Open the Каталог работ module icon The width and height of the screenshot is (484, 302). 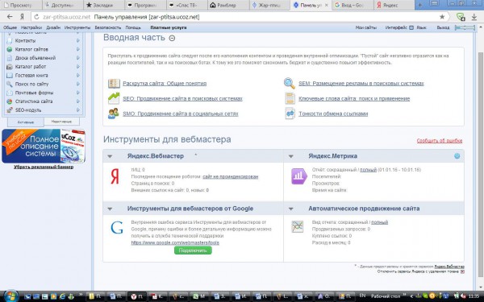pyautogui.click(x=10, y=67)
